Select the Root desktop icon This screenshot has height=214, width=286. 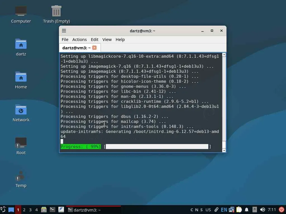tap(21, 146)
